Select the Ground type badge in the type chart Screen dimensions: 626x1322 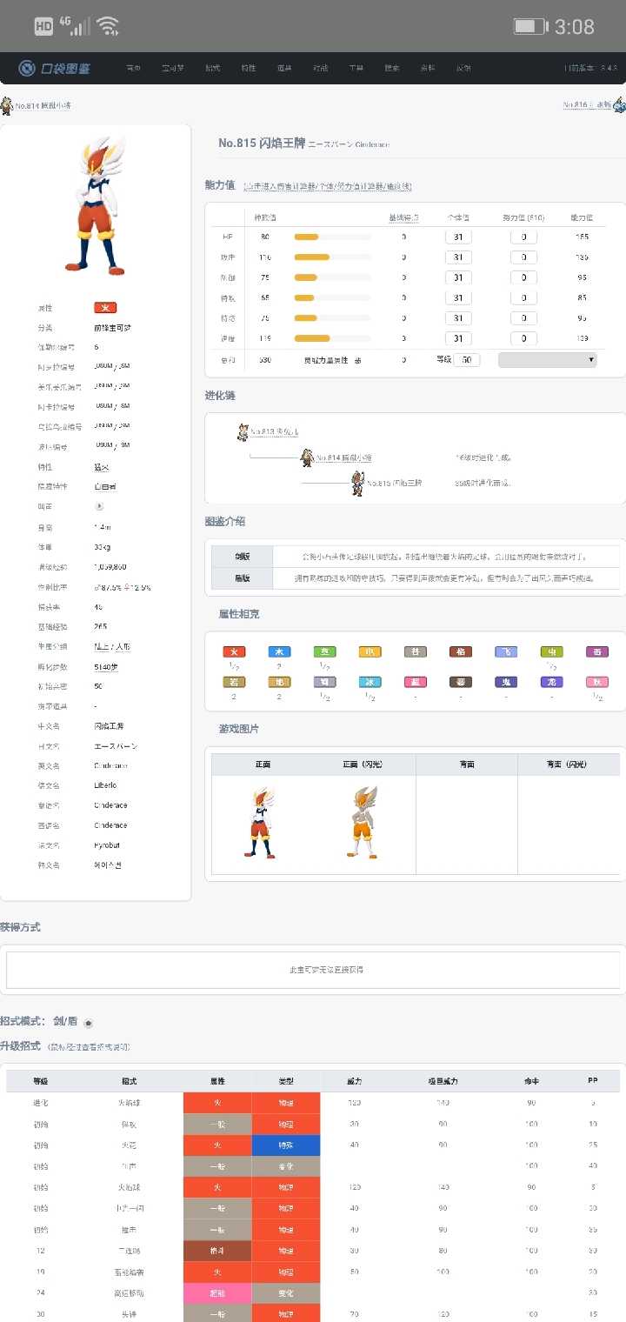coord(279,682)
